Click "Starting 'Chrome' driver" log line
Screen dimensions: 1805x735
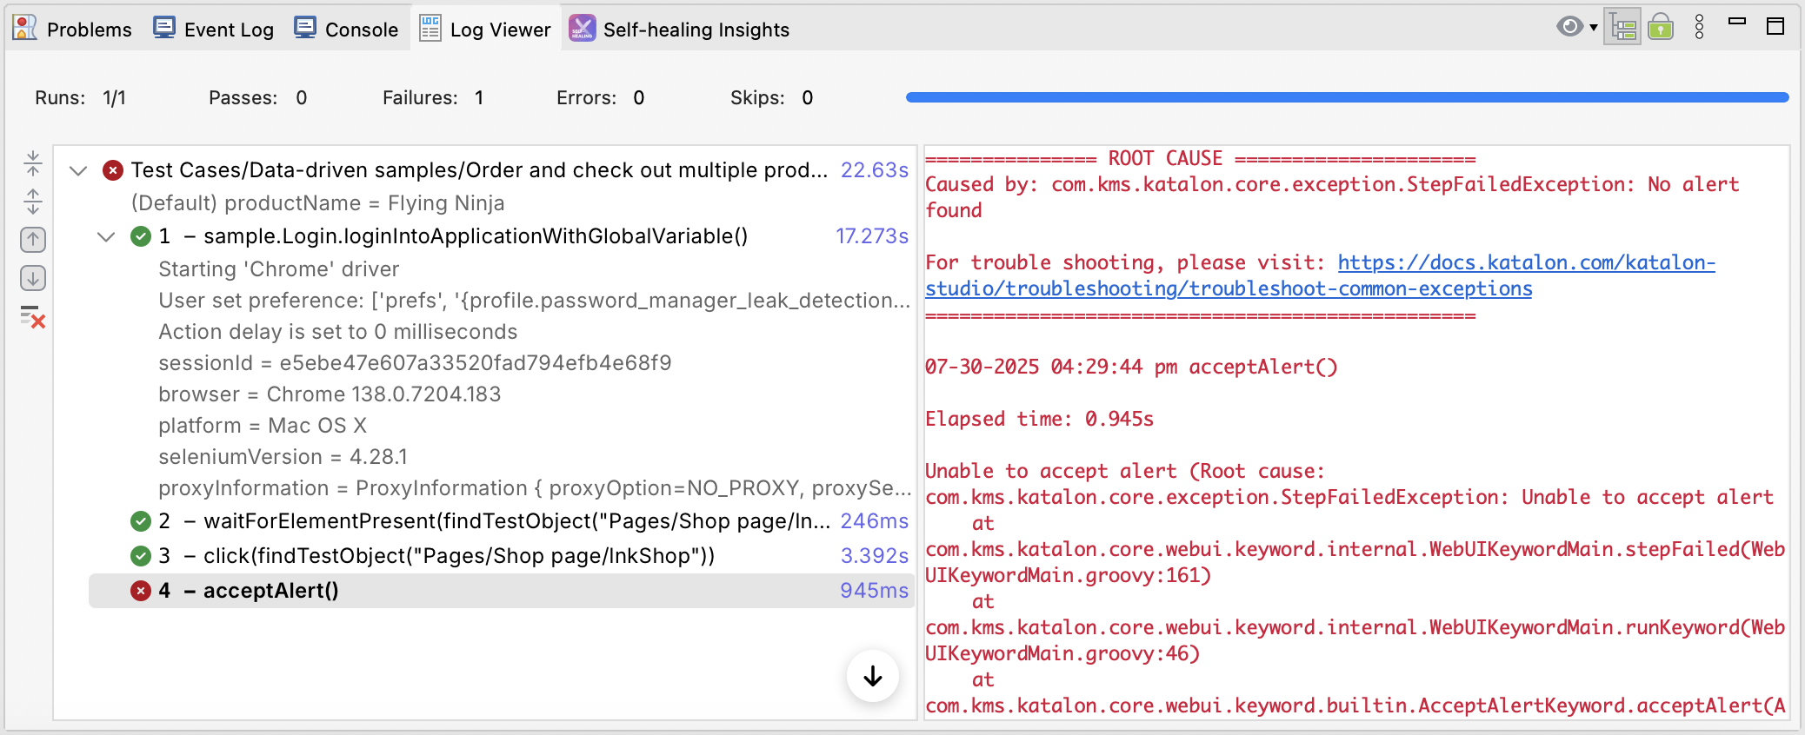coord(278,269)
